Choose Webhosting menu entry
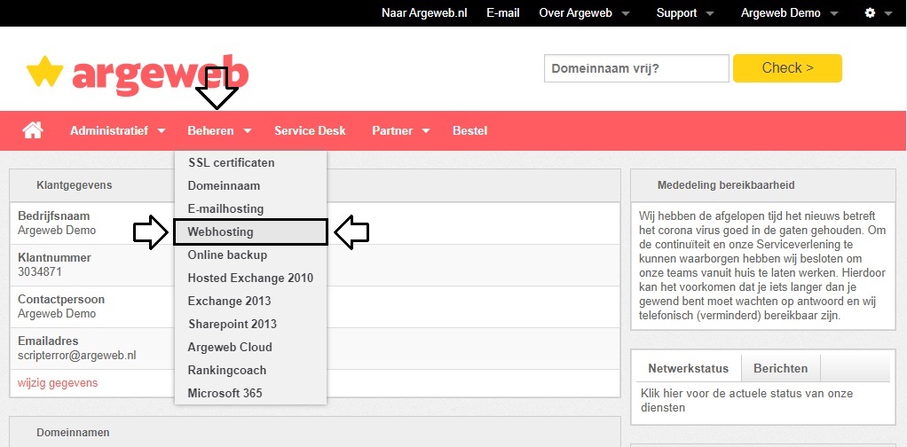This screenshot has height=447, width=907. [x=250, y=231]
